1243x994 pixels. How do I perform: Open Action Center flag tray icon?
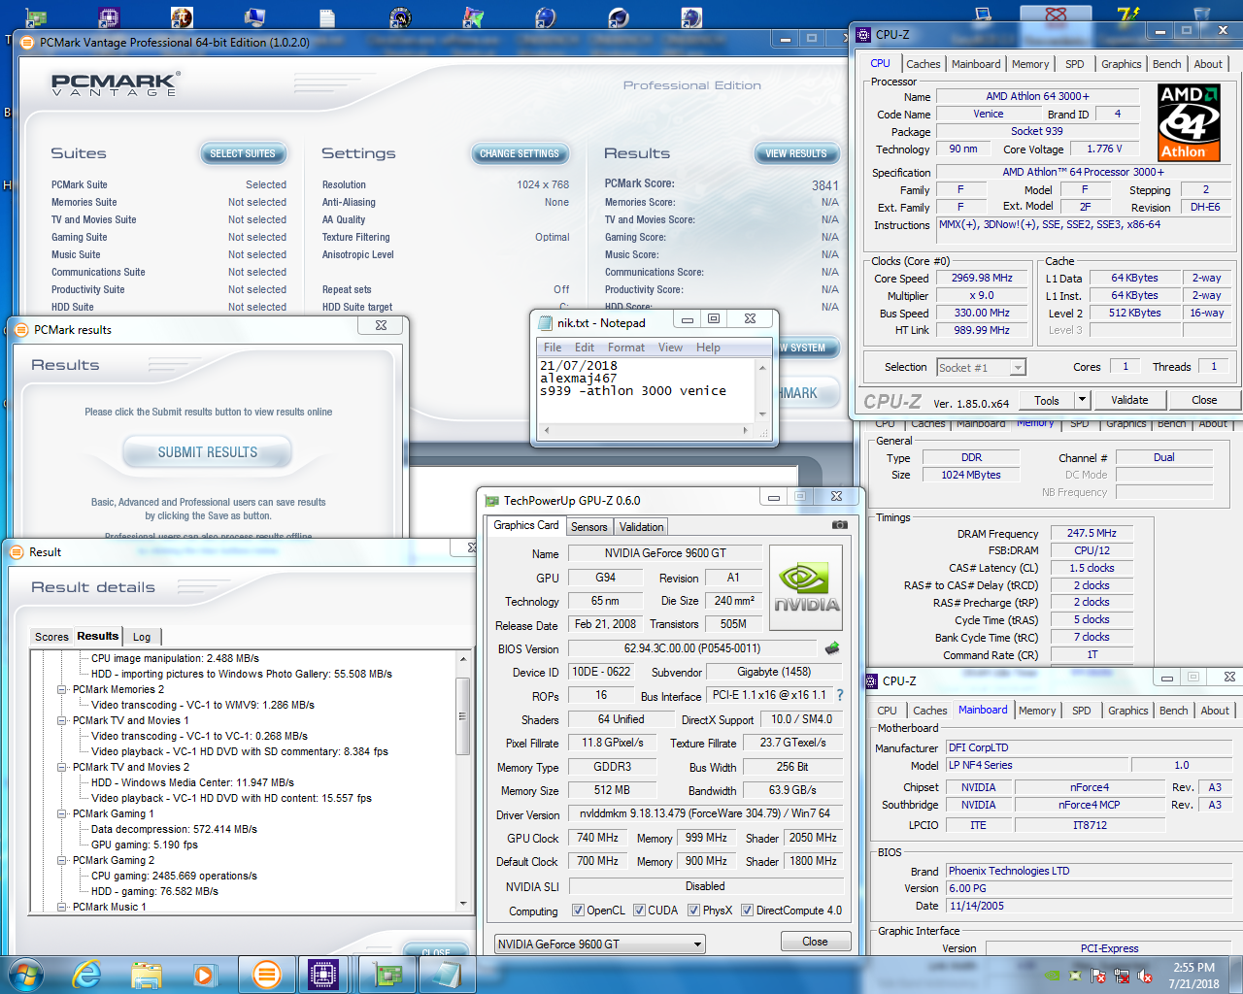[x=1098, y=976]
